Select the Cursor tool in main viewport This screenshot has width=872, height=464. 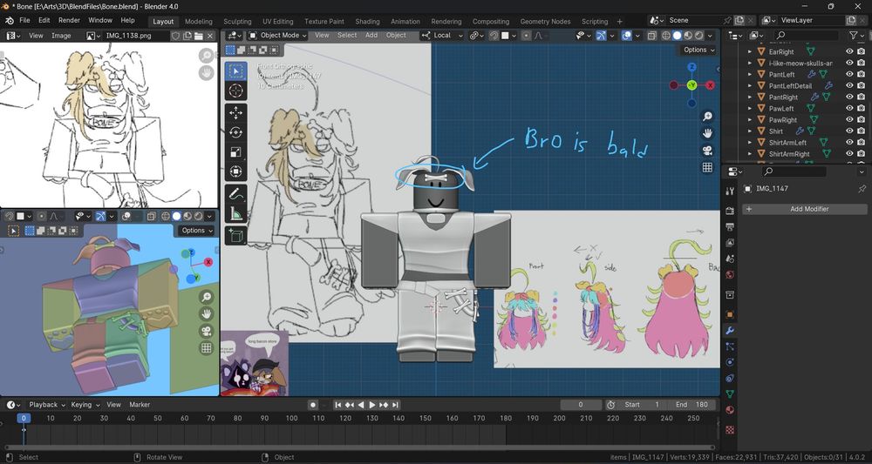pos(235,91)
